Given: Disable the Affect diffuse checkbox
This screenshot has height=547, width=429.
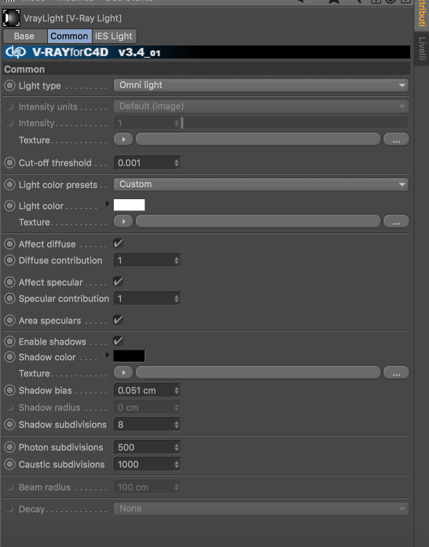Looking at the screenshot, I should point(118,243).
